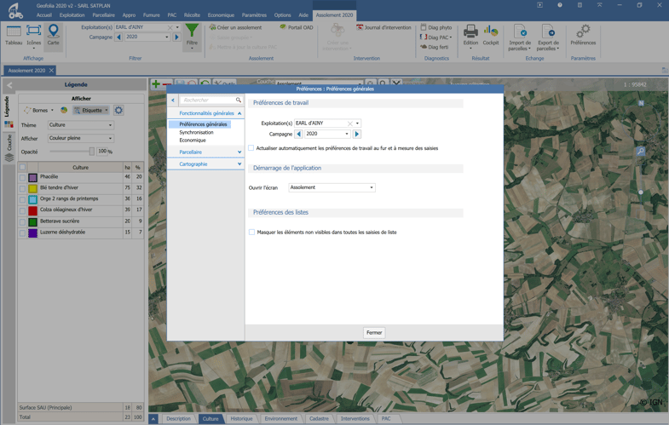
Task: Open Portail OAD
Action: (297, 27)
